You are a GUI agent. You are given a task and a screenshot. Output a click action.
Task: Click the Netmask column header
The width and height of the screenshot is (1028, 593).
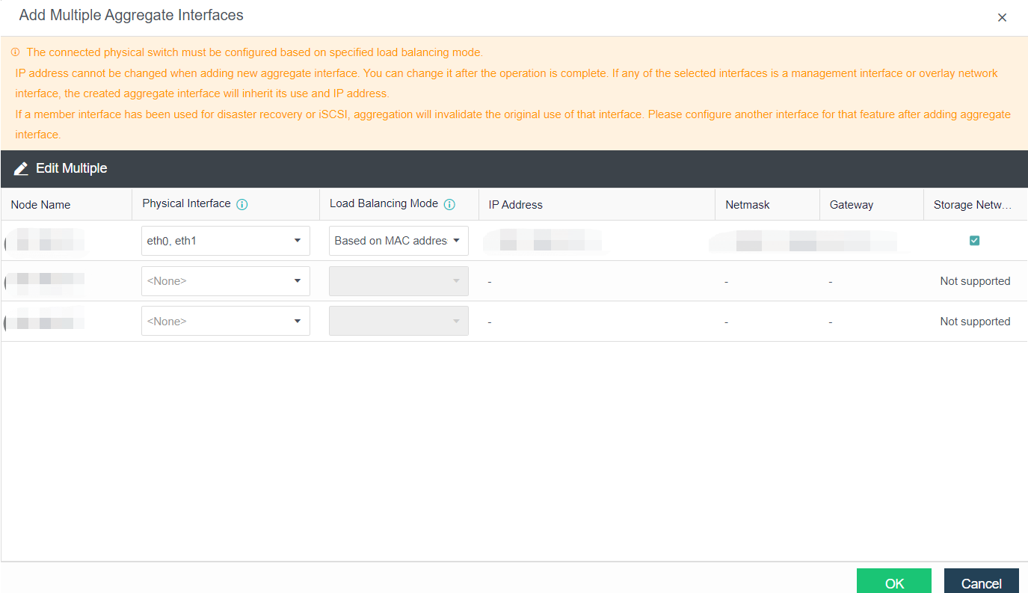click(747, 205)
